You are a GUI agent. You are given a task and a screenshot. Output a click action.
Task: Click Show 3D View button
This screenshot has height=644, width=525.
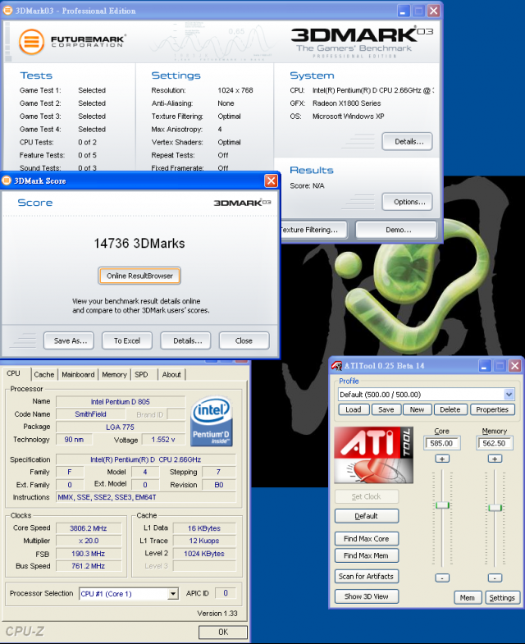(367, 596)
